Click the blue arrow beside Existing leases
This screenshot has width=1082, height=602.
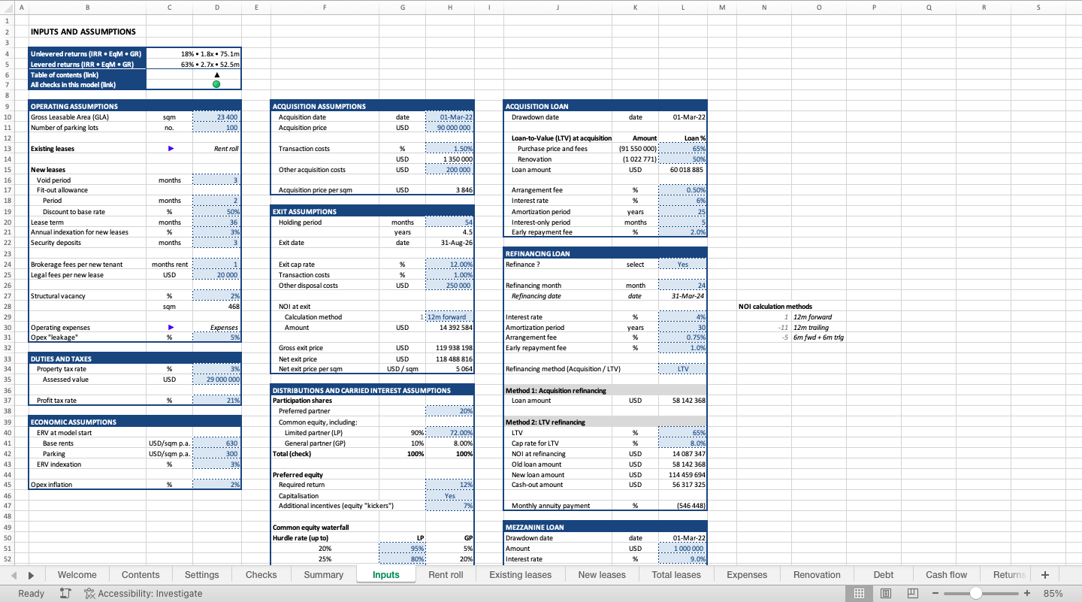click(x=171, y=149)
